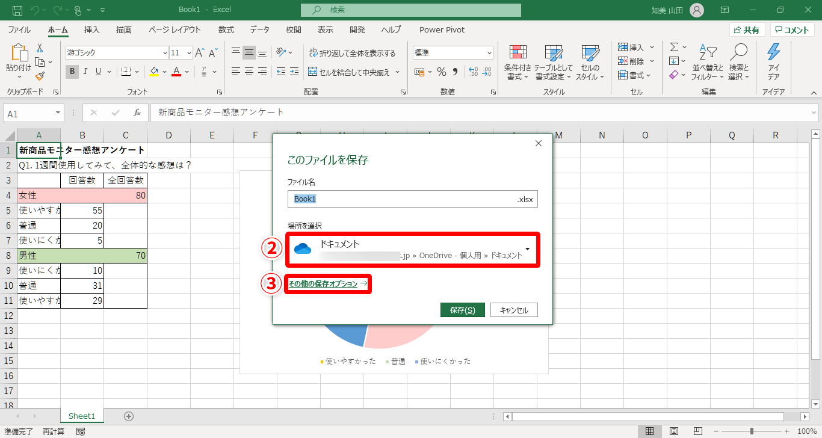This screenshot has width=822, height=438.
Task: Click the Ideas (アイデア) lightning icon
Action: 774,63
